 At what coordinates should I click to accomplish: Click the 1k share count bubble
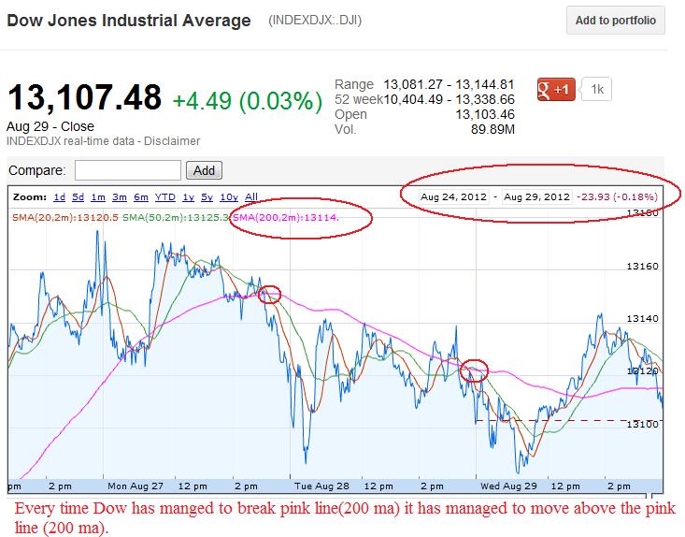596,90
